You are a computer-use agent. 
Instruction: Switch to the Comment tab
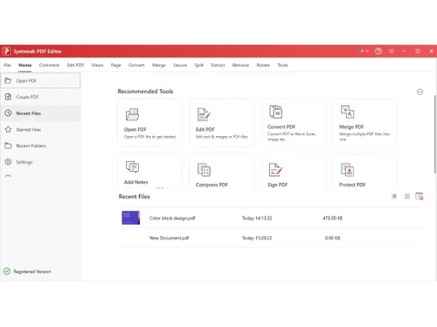click(x=49, y=65)
